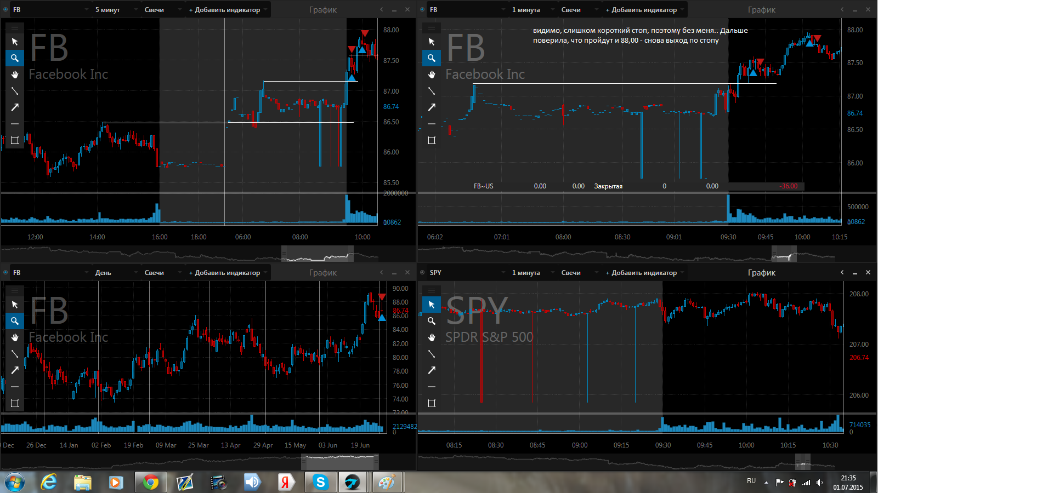The width and height of the screenshot is (1048, 499).
Task: Select the trend line tool in SPY chart
Action: coord(432,354)
